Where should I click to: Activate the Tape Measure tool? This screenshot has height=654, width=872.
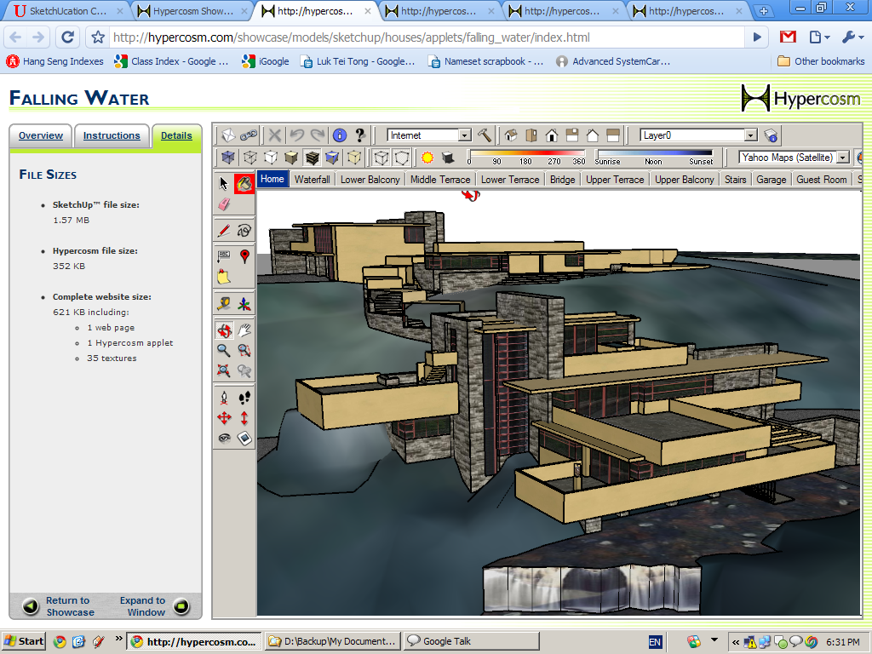224,302
